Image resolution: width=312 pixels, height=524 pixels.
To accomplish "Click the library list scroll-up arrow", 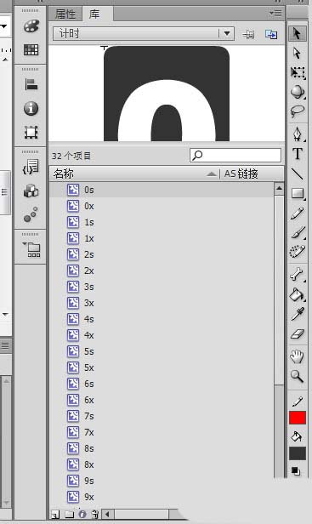I will [x=279, y=189].
